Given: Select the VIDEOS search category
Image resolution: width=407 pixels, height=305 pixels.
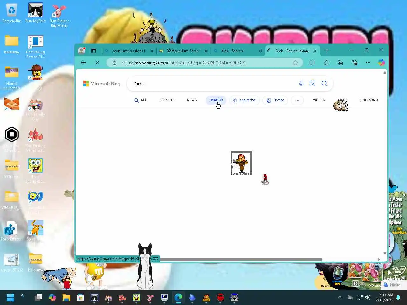Looking at the screenshot, I should coord(319,100).
